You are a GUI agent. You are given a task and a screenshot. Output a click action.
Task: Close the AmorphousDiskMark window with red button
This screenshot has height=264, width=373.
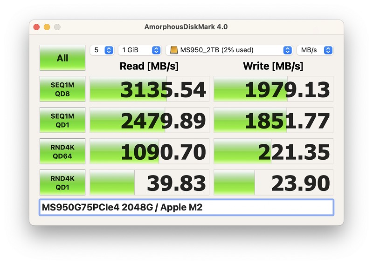click(x=36, y=27)
